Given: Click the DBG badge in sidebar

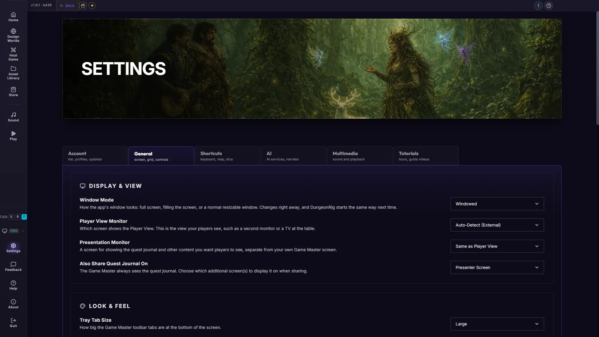Looking at the screenshot, I should [x=14, y=231].
